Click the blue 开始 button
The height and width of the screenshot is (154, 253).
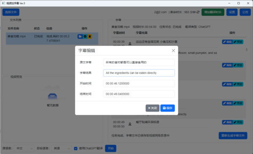click(x=110, y=149)
